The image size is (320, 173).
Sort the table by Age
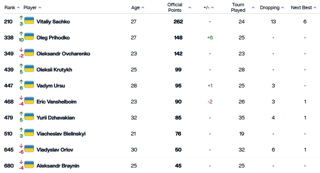tap(143, 8)
